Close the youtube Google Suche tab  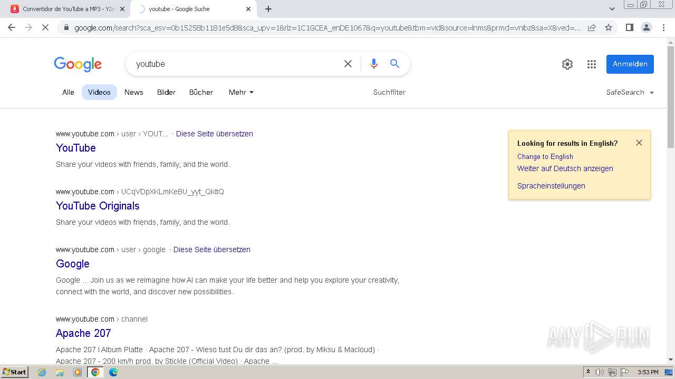(248, 9)
